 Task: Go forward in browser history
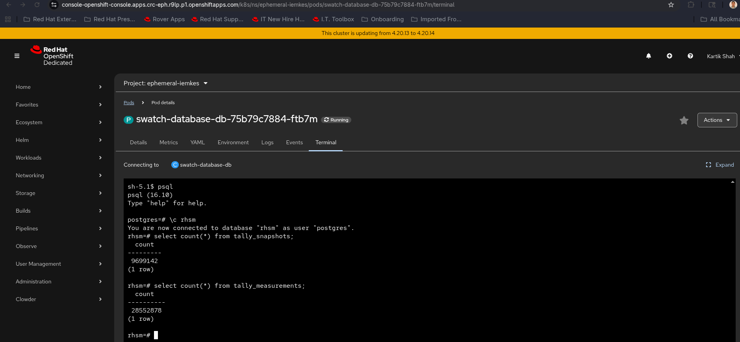click(23, 5)
